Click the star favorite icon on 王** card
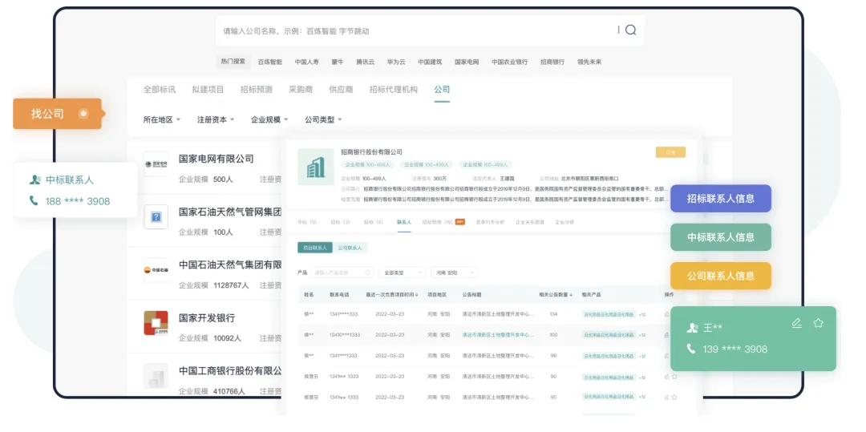This screenshot has width=866, height=432. (x=818, y=323)
